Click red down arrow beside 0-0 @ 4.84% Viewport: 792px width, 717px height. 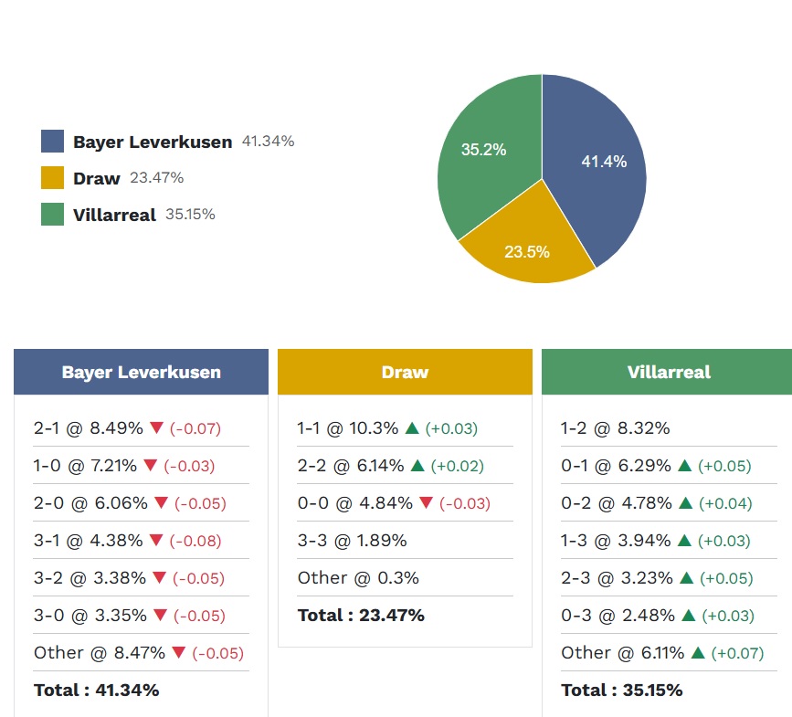pyautogui.click(x=426, y=503)
